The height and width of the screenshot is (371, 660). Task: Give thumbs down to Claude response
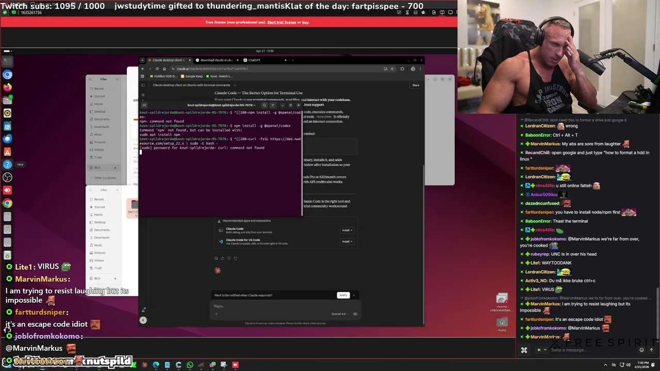coord(229,258)
